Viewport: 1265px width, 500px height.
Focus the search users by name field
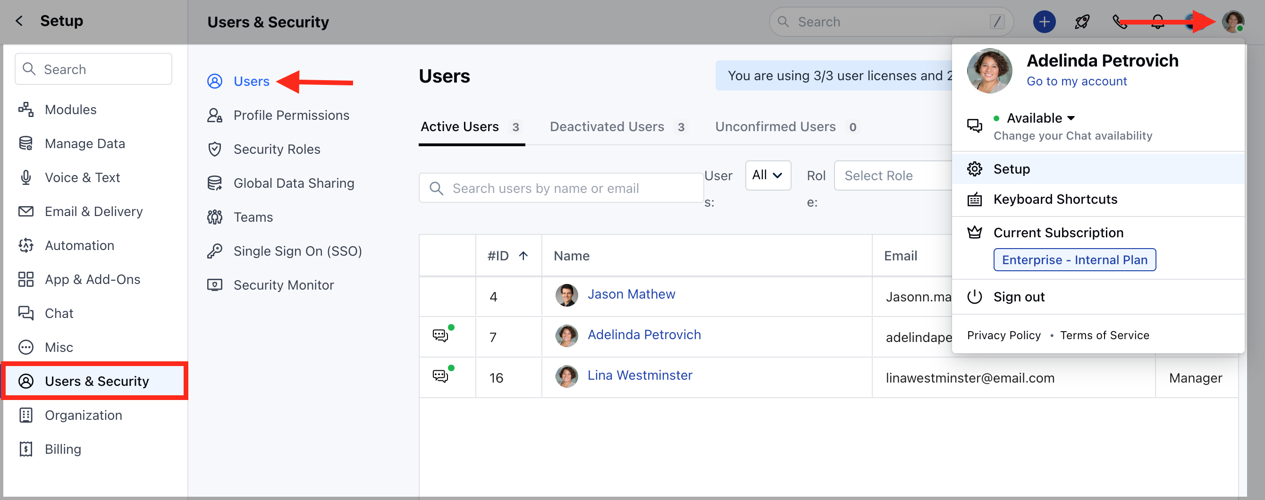click(561, 188)
